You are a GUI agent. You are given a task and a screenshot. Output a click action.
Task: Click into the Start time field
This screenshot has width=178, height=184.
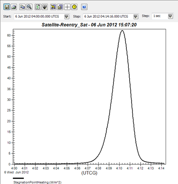coord(39,17)
